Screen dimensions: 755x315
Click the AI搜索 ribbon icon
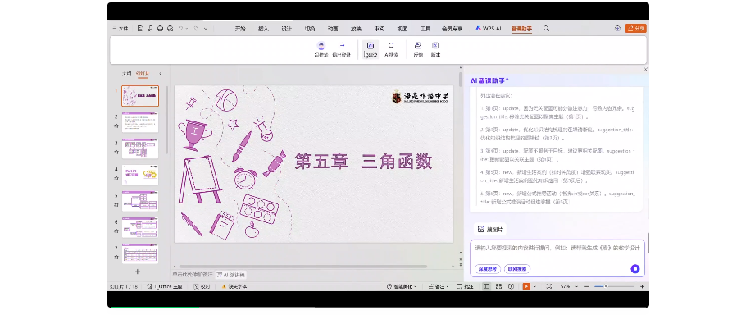pyautogui.click(x=392, y=49)
